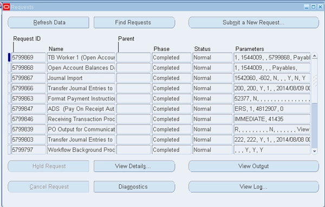Open the Find Requests dialog
325x207 pixels.
(x=134, y=22)
